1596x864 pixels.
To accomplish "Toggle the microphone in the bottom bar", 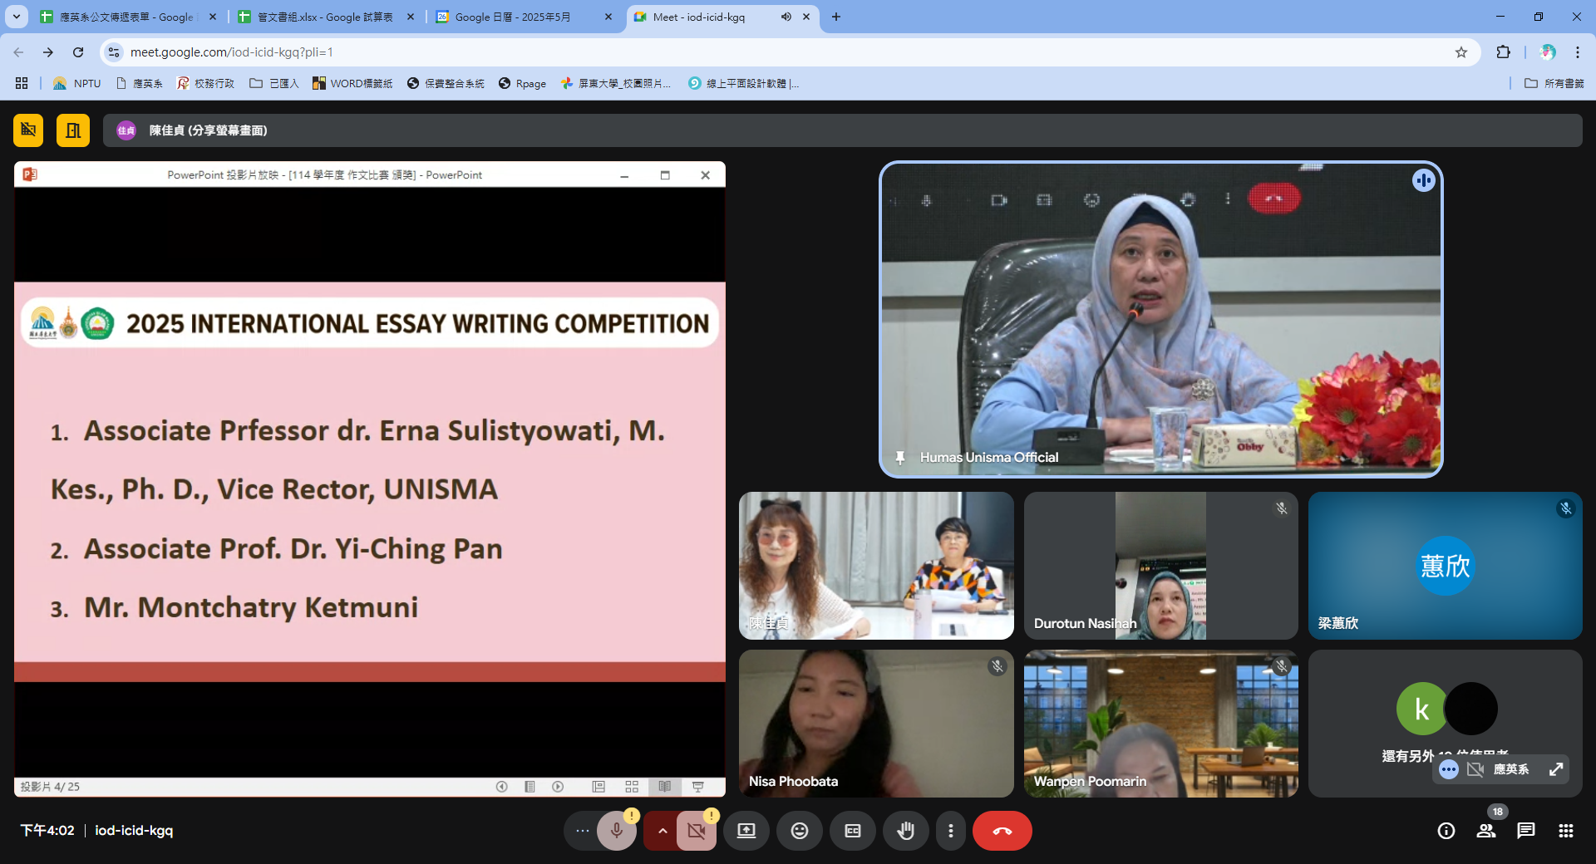I will click(x=617, y=831).
